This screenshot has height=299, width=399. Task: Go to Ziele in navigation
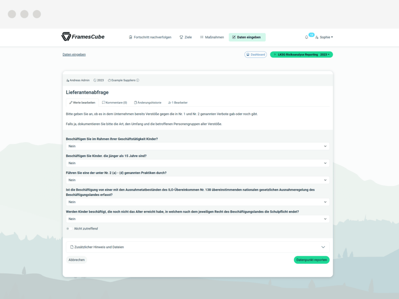click(186, 37)
